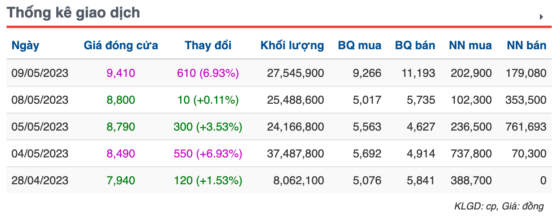The width and height of the screenshot is (557, 218).
Task: Select the 05/05/2023 date cell
Action: pos(40,127)
